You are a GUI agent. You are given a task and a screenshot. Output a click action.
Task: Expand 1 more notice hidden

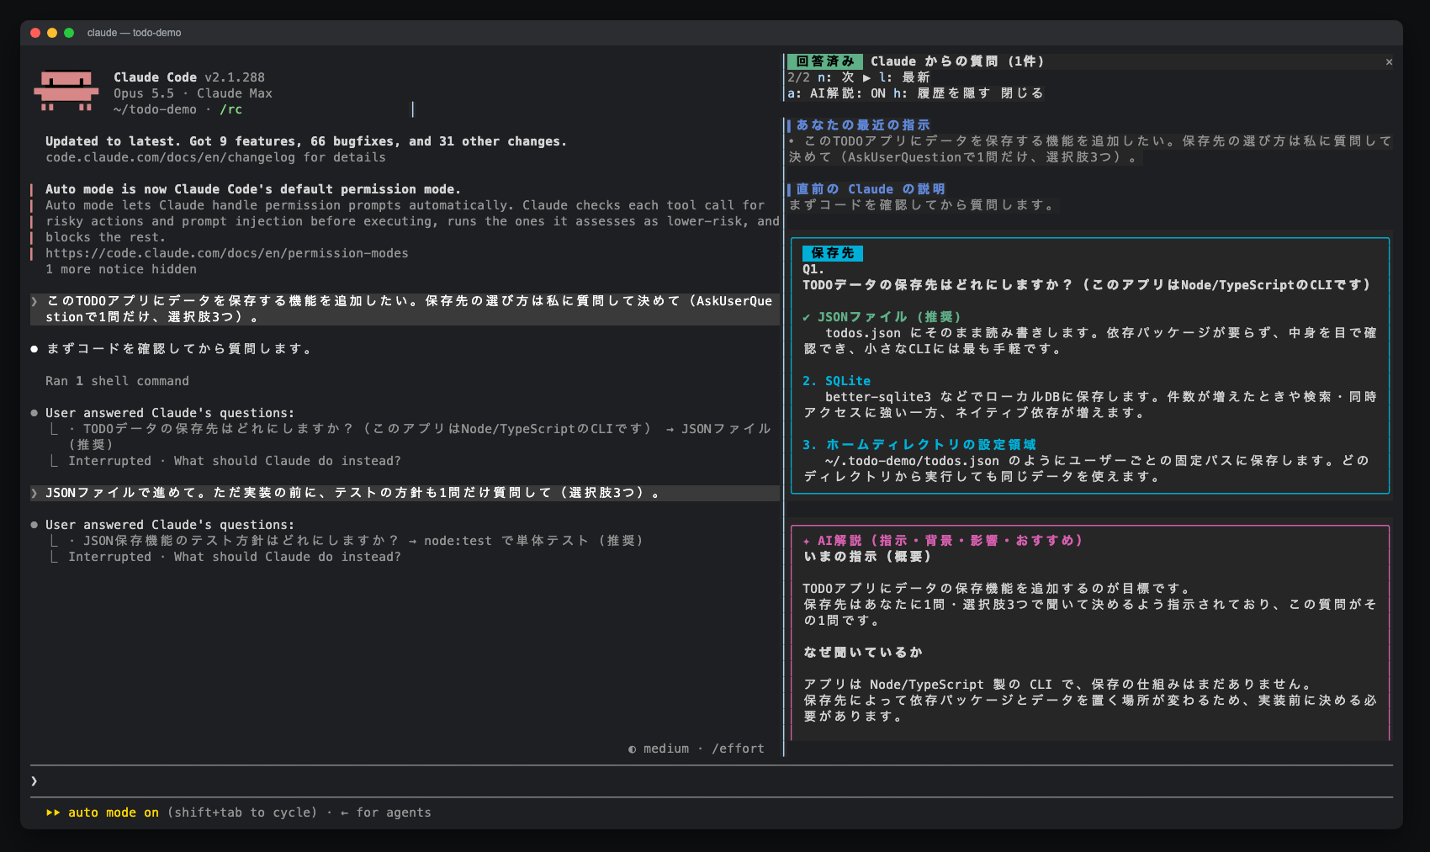coord(121,269)
